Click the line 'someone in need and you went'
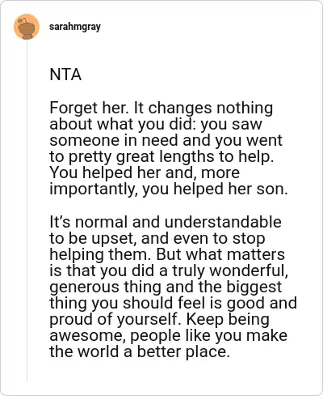Image resolution: width=323 pixels, height=396 pixels. tap(166, 140)
